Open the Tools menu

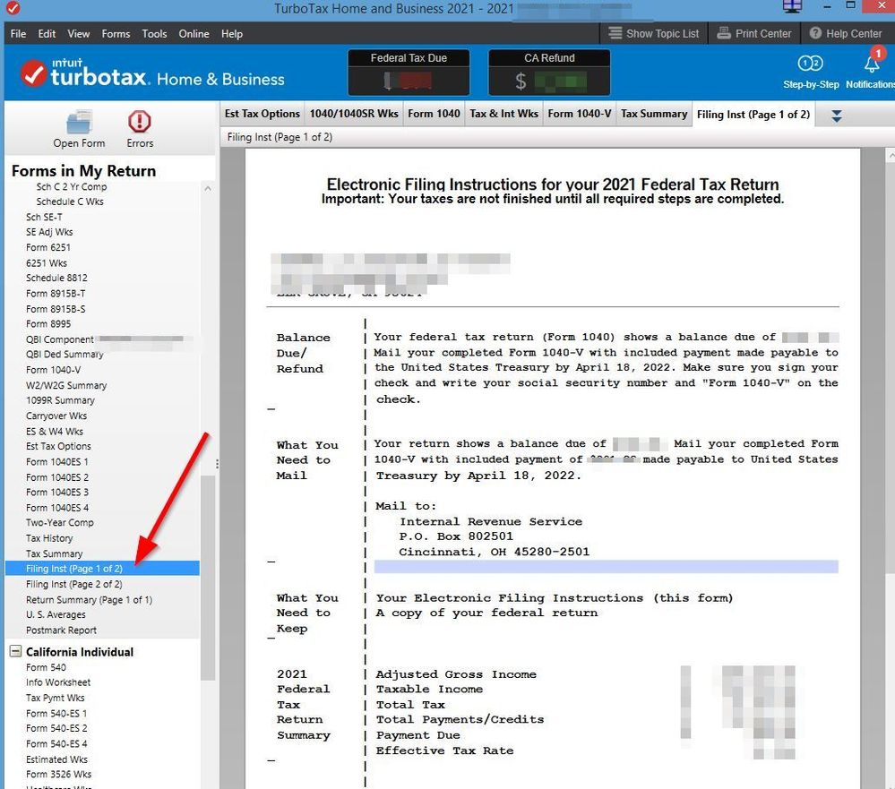tap(154, 34)
